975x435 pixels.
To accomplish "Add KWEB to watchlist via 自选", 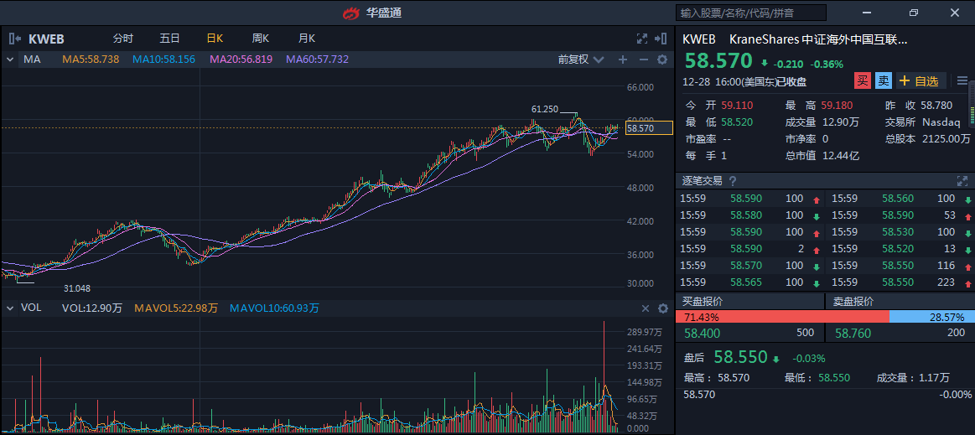I will [x=920, y=80].
